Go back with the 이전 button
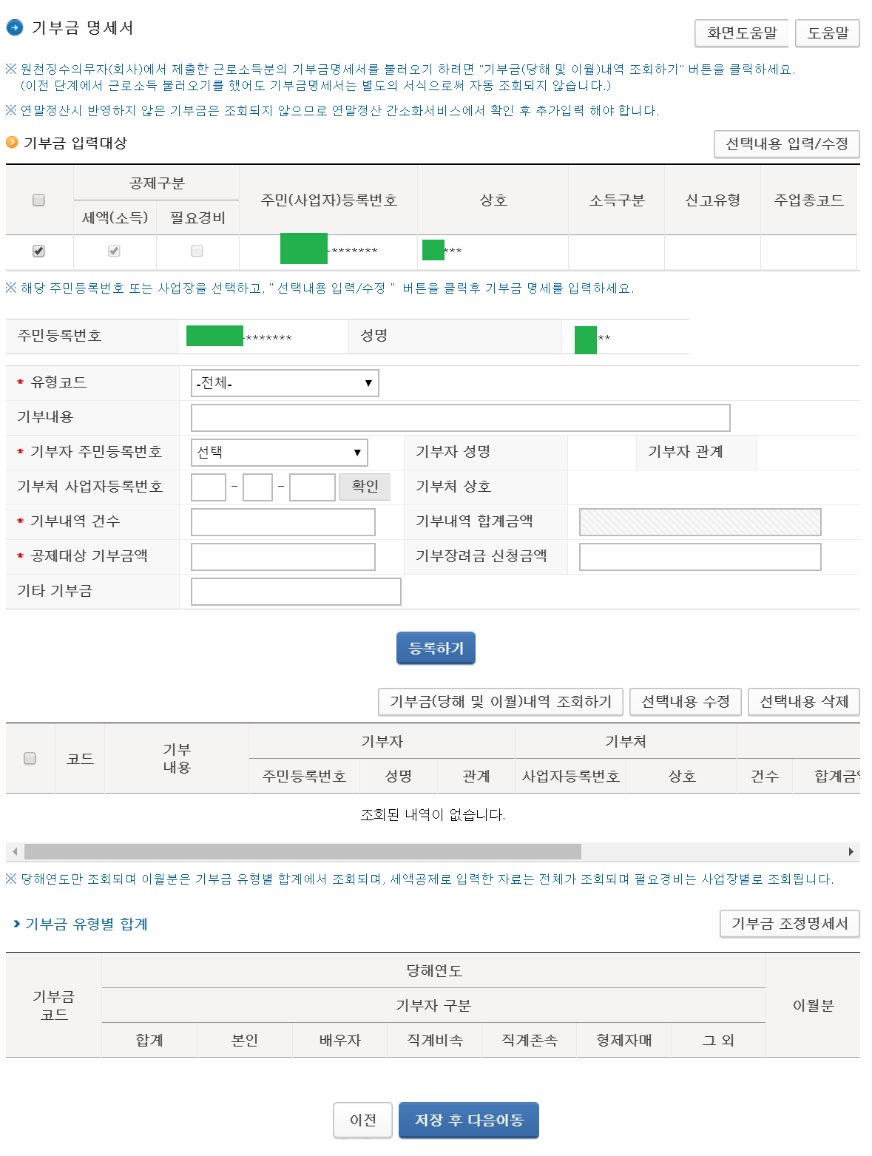This screenshot has width=872, height=1156. tap(362, 1120)
